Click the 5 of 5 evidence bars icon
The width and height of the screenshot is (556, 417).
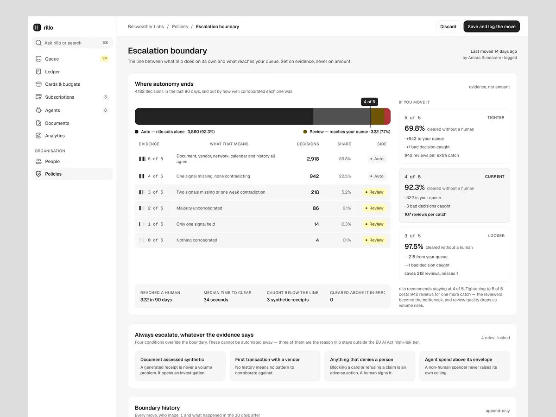tap(142, 159)
